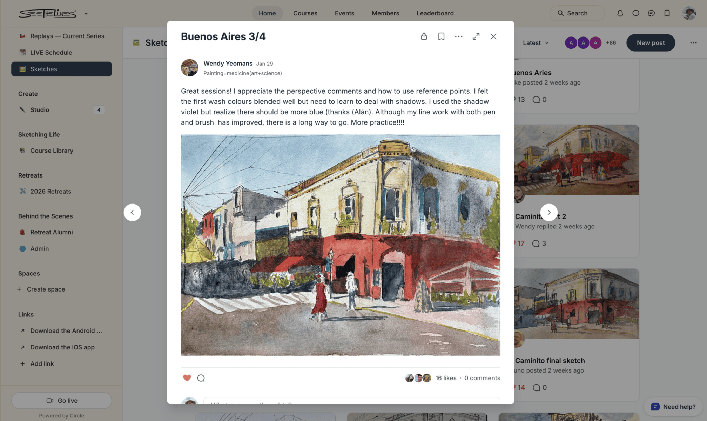This screenshot has height=421, width=707.
Task: Go to the previous post arrow
Action: tap(132, 212)
